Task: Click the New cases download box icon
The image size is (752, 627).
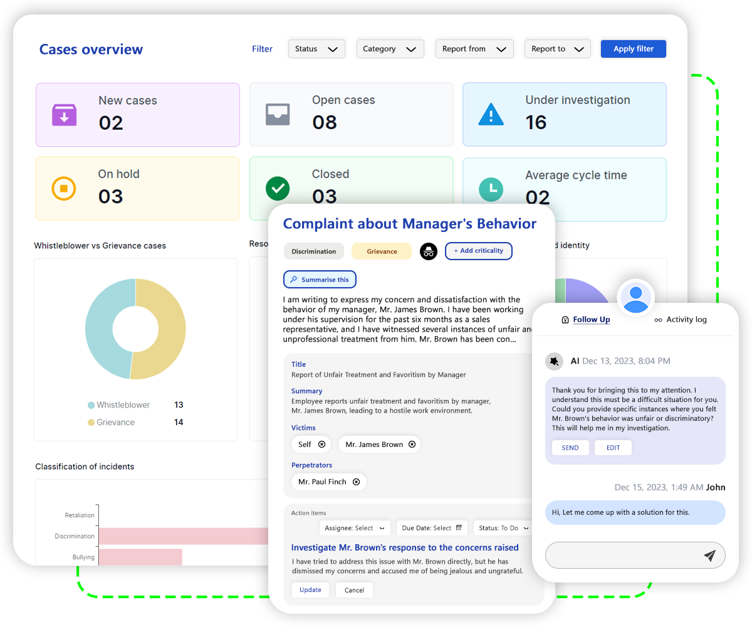Action: 64,115
